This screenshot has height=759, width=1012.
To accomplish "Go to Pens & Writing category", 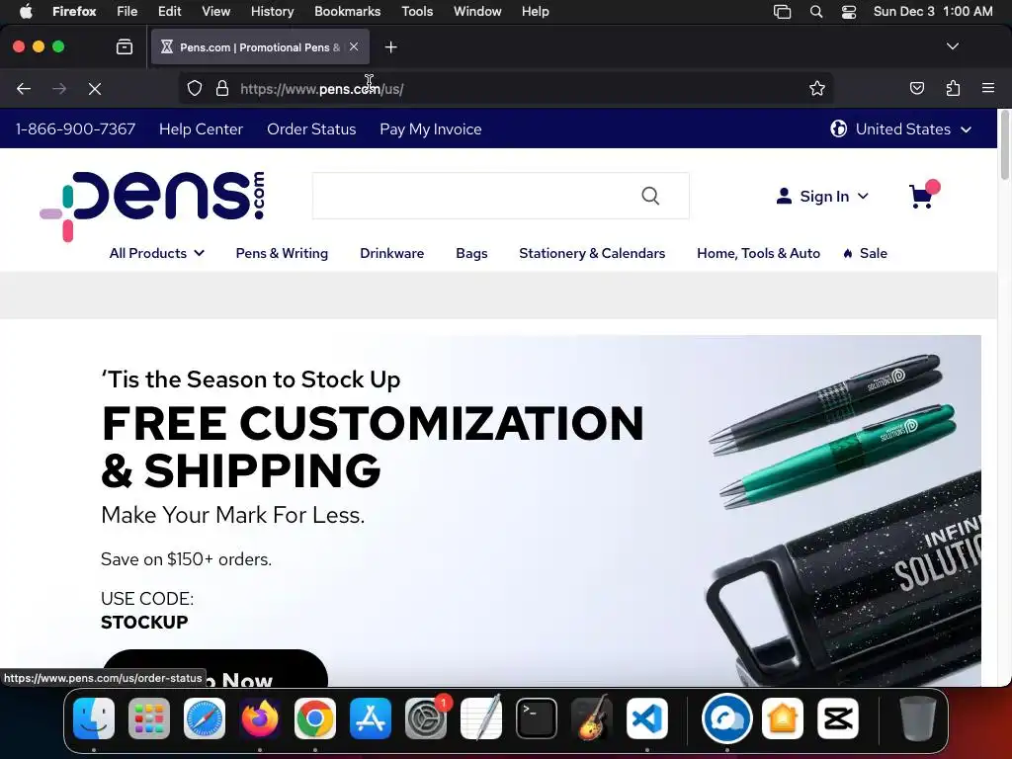I will (282, 253).
